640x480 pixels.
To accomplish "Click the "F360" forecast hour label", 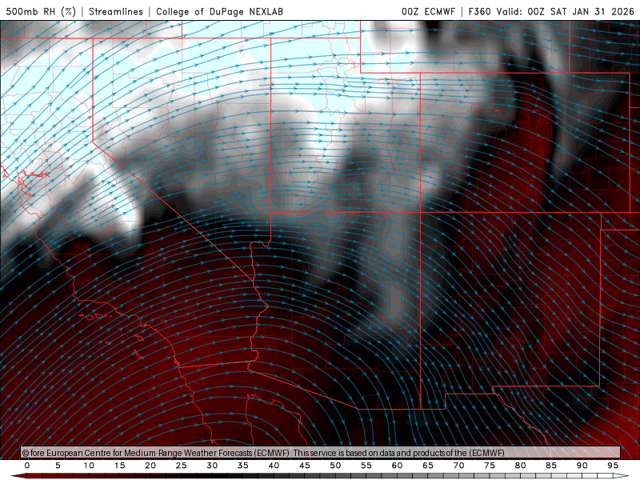I will tap(479, 11).
